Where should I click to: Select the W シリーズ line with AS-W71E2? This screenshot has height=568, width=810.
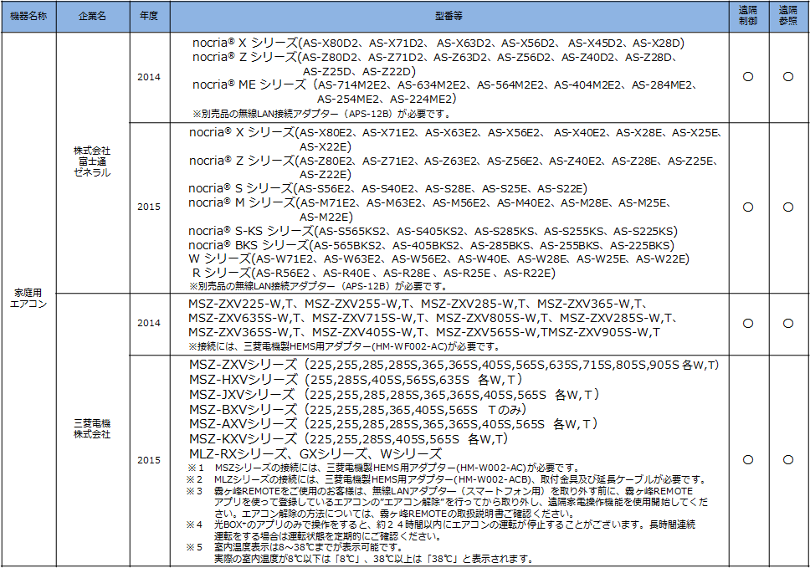pos(439,258)
